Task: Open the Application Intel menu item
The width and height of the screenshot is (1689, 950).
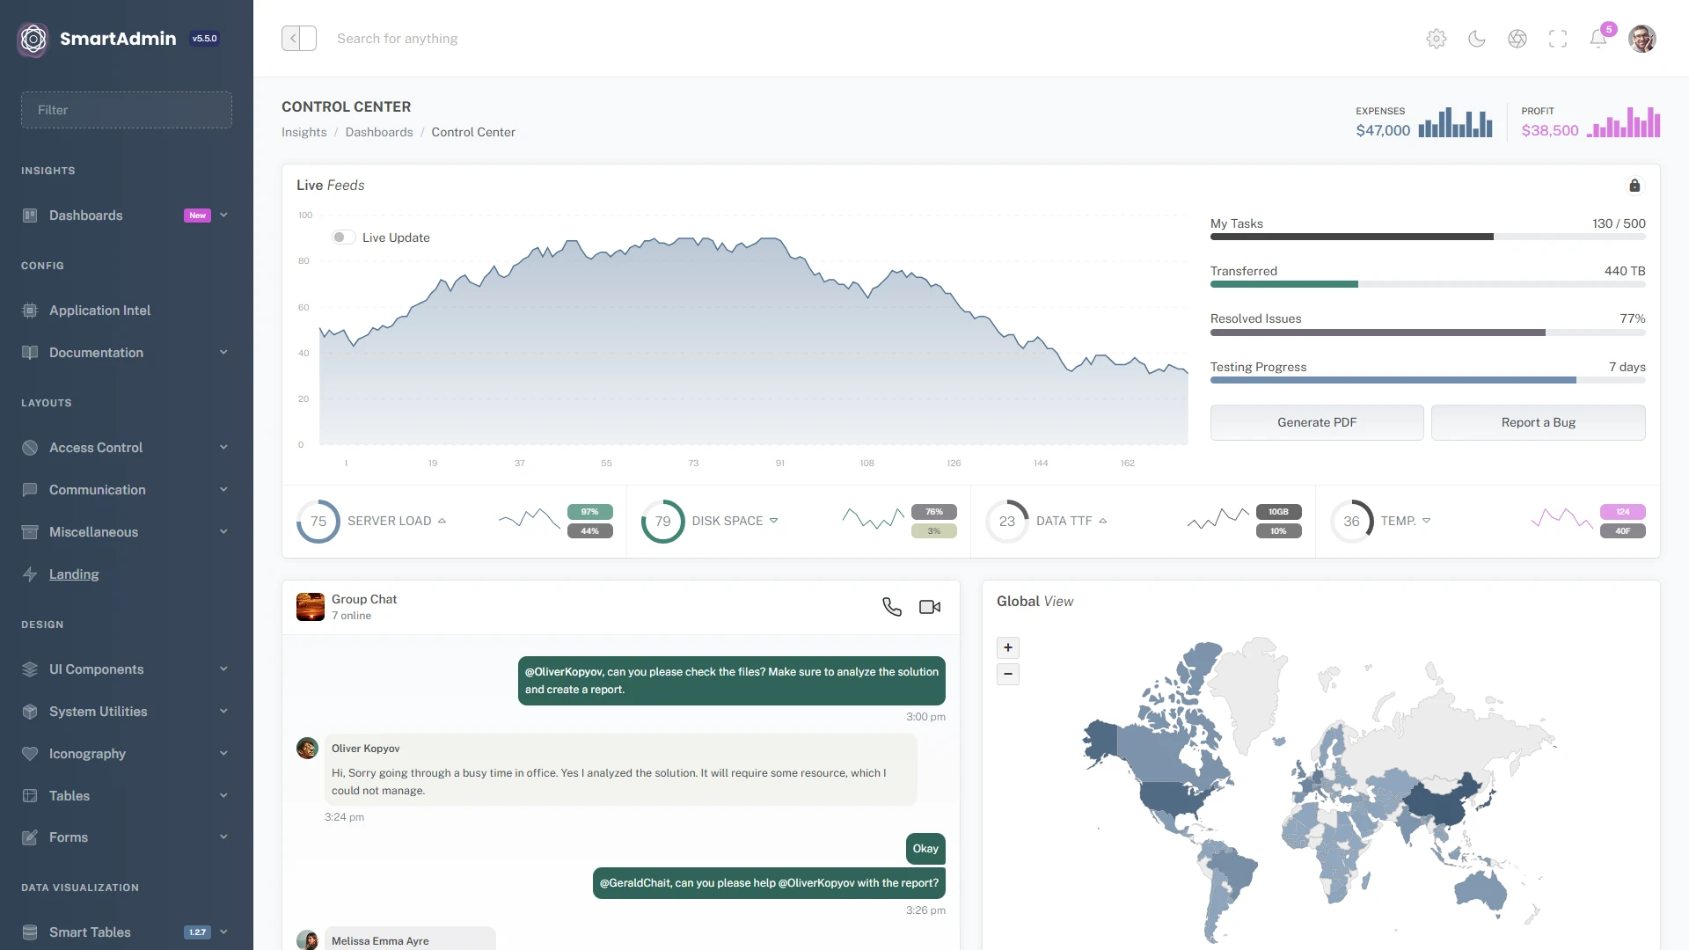Action: [x=127, y=311]
